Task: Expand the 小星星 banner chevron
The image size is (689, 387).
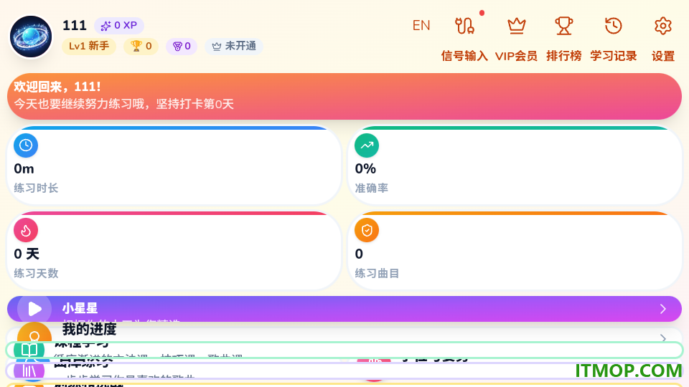Action: pyautogui.click(x=663, y=309)
